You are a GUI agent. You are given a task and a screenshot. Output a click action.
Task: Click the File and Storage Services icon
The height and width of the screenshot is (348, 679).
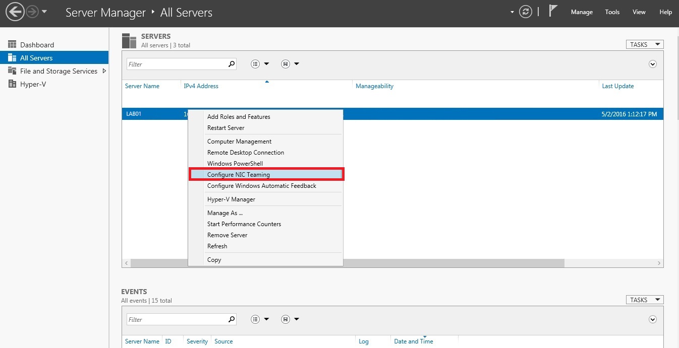tap(12, 71)
